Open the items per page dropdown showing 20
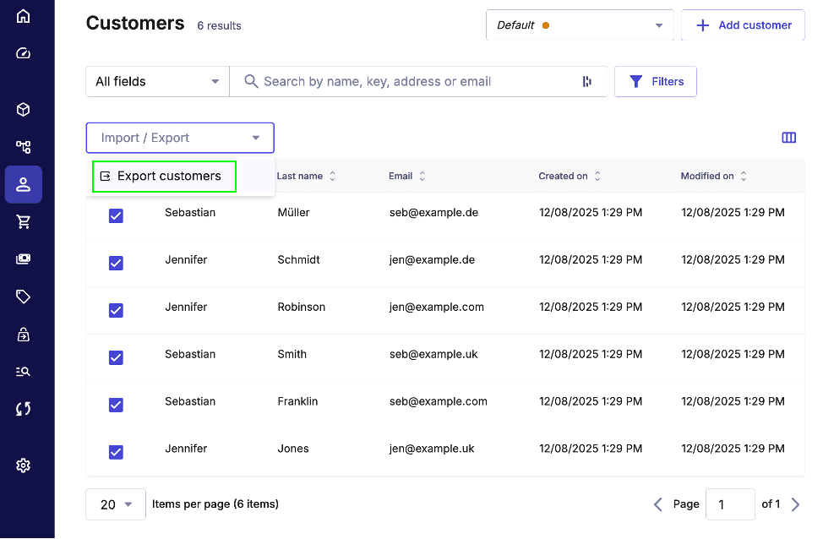 115,504
